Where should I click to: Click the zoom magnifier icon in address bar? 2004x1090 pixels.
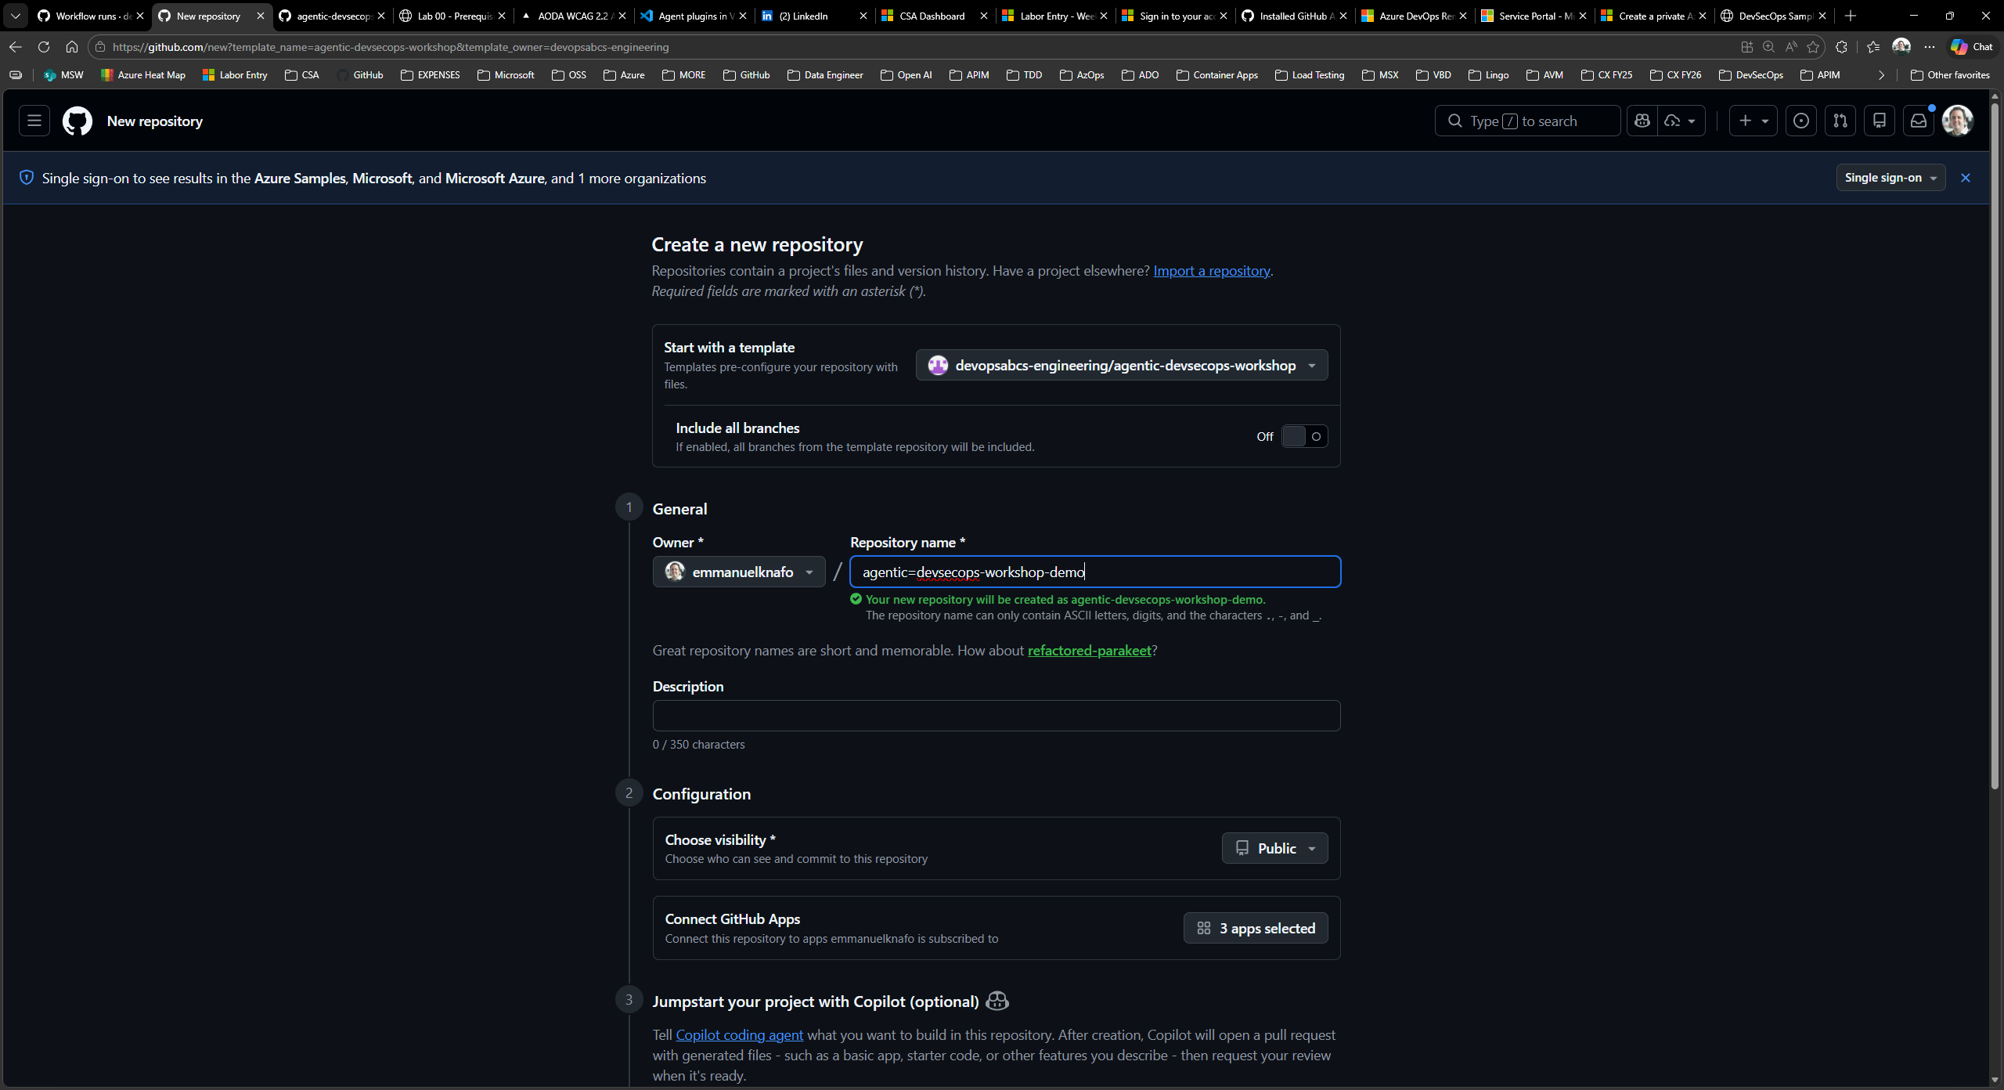tap(1768, 47)
